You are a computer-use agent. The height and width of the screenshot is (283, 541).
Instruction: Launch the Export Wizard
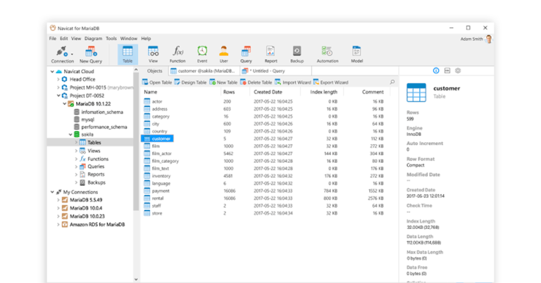(331, 82)
